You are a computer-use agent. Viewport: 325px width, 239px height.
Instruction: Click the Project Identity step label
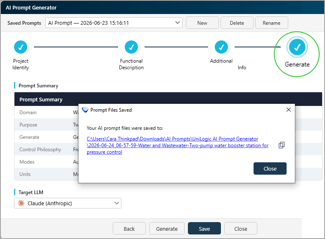pos(21,64)
